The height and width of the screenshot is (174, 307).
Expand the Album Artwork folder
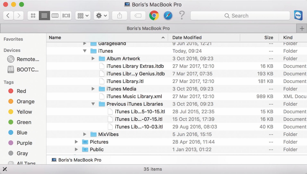(x=93, y=59)
